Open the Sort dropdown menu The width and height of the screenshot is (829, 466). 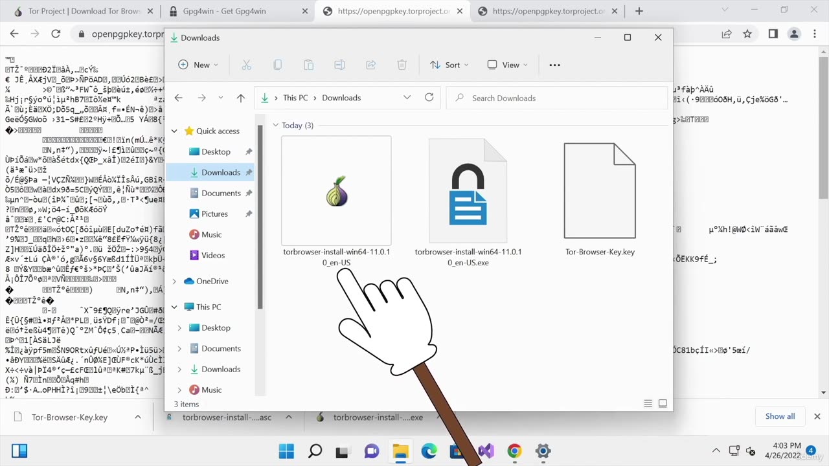(449, 65)
